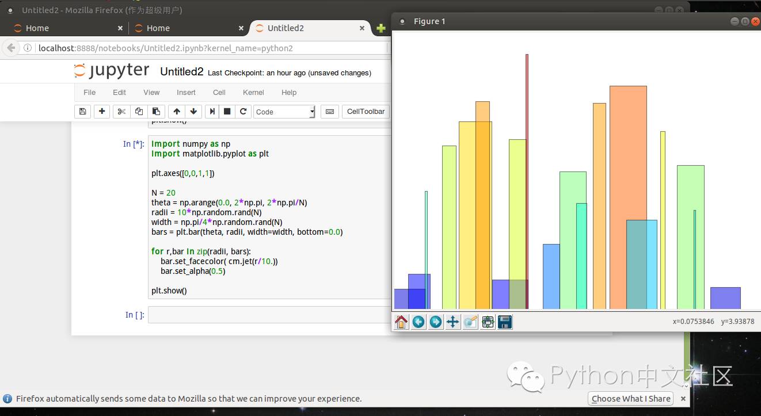Reset the figure view with the home icon

pos(401,322)
